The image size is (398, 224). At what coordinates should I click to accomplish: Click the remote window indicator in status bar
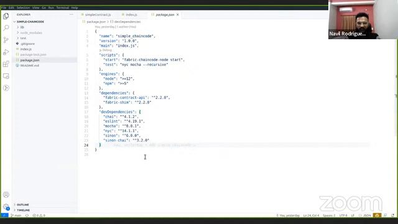tap(4, 215)
